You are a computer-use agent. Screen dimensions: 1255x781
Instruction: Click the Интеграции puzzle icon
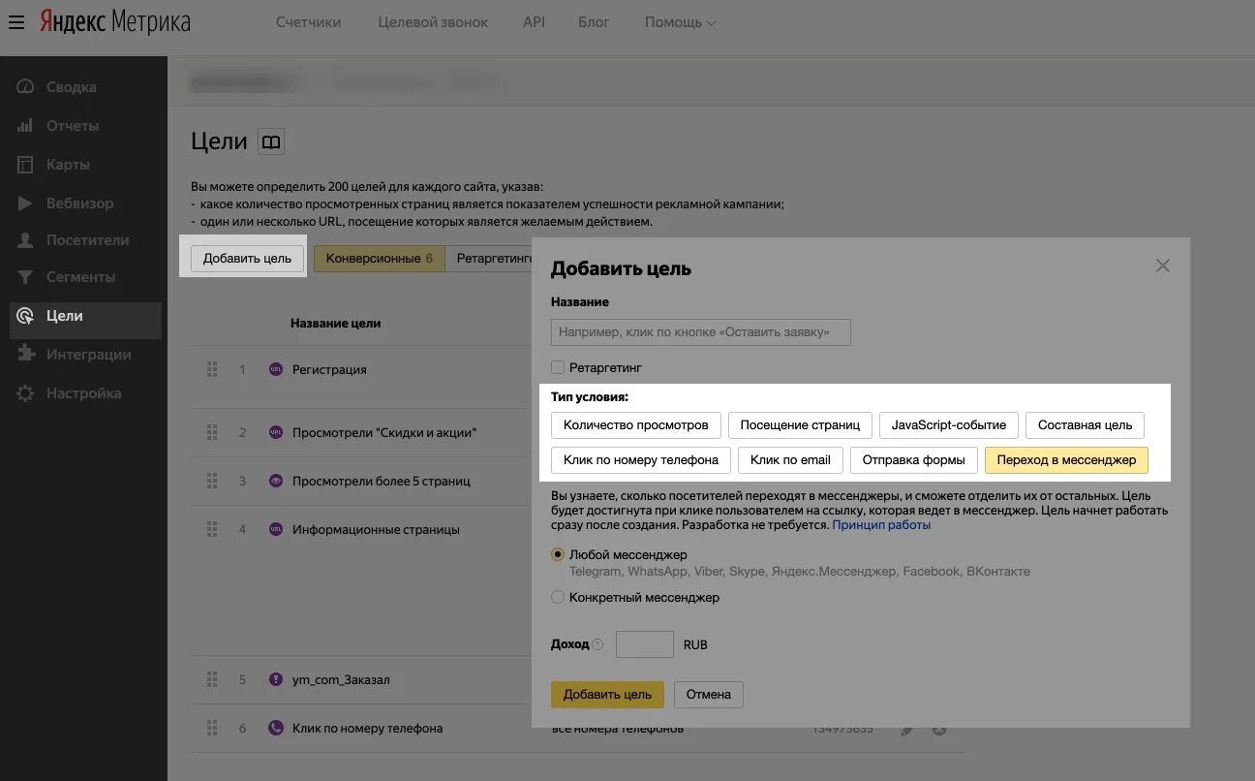coord(26,355)
